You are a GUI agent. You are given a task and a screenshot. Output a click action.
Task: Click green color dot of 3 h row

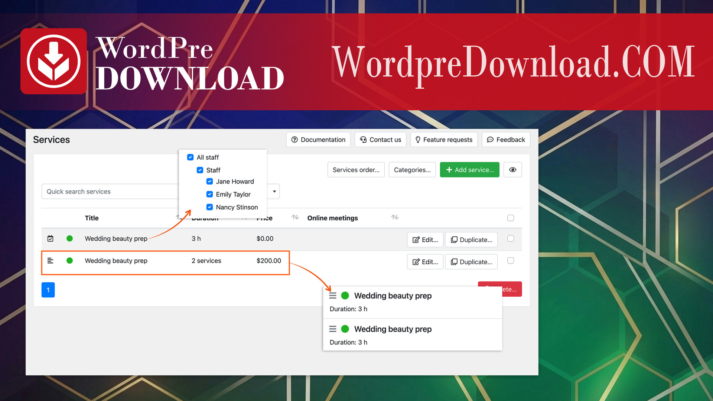[69, 238]
